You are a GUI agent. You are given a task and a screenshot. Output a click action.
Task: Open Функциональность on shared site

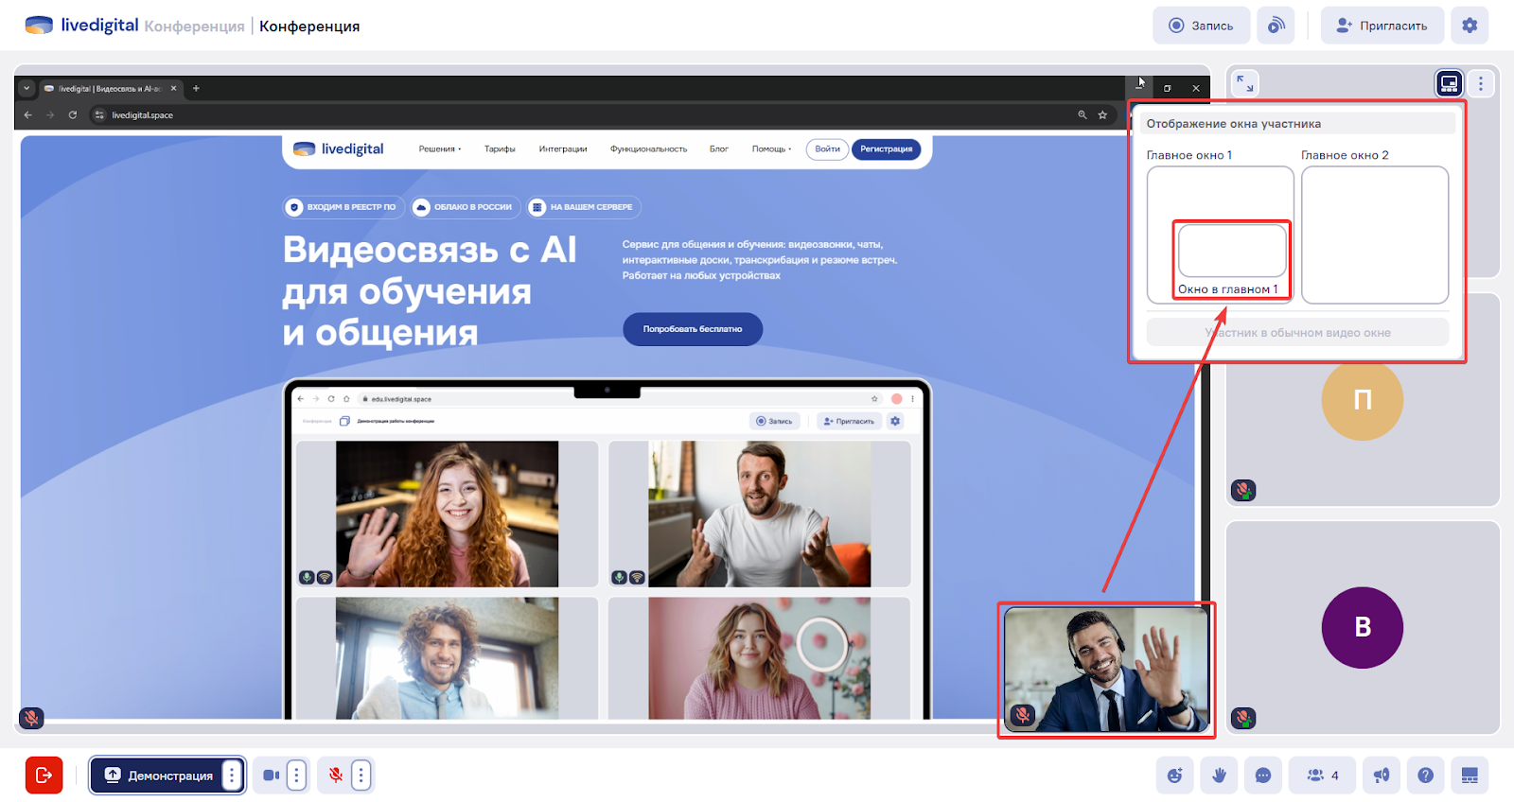tap(648, 149)
